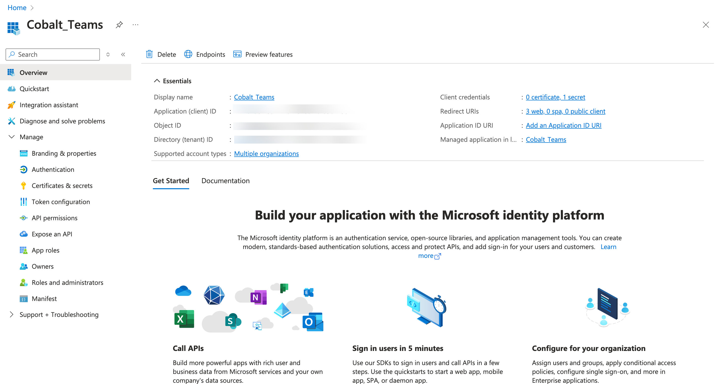The height and width of the screenshot is (384, 718).
Task: Expand Support + Troubleshooting section
Action: click(x=11, y=314)
